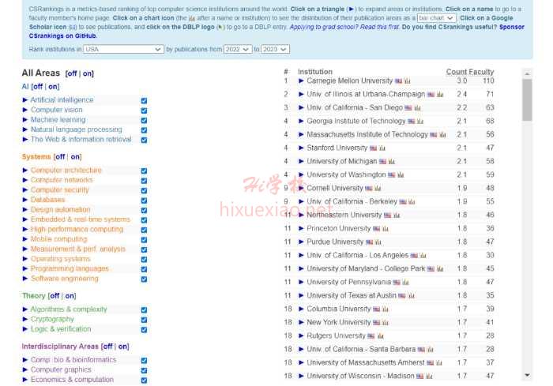
Task: Open Rutgers University chart icon
Action: point(380,336)
